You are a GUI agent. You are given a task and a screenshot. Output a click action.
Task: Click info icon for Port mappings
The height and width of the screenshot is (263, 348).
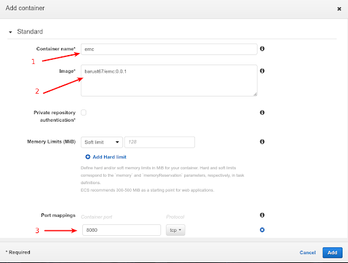262,215
